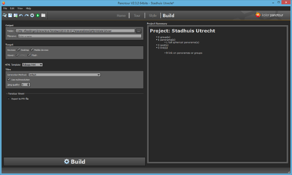
Task: Toggle the Mobile devices checkbox
Action: tap(32, 50)
